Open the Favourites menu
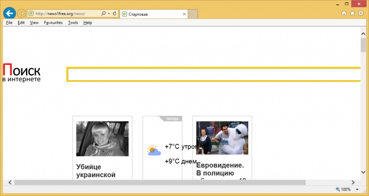Screen dimensions: 369x196 tap(53, 22)
